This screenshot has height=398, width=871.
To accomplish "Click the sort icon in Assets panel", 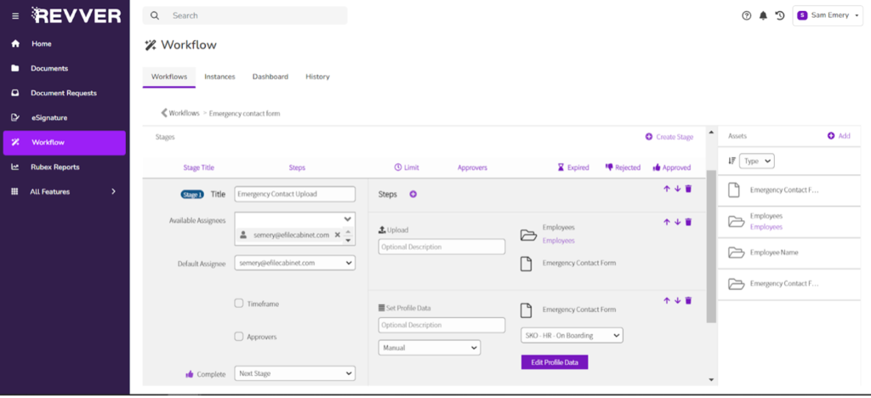I will (732, 161).
